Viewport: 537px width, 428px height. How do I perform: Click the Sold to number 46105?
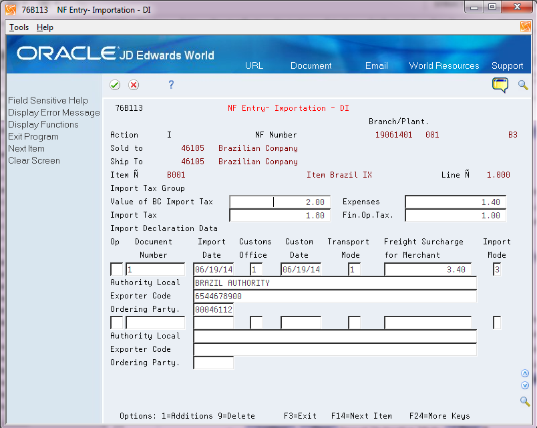[192, 148]
